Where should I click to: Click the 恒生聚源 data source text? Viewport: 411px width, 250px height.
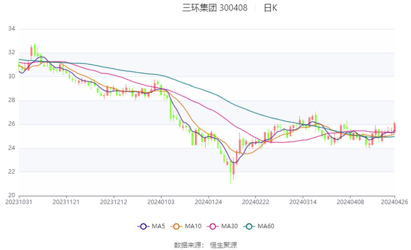pos(223,244)
